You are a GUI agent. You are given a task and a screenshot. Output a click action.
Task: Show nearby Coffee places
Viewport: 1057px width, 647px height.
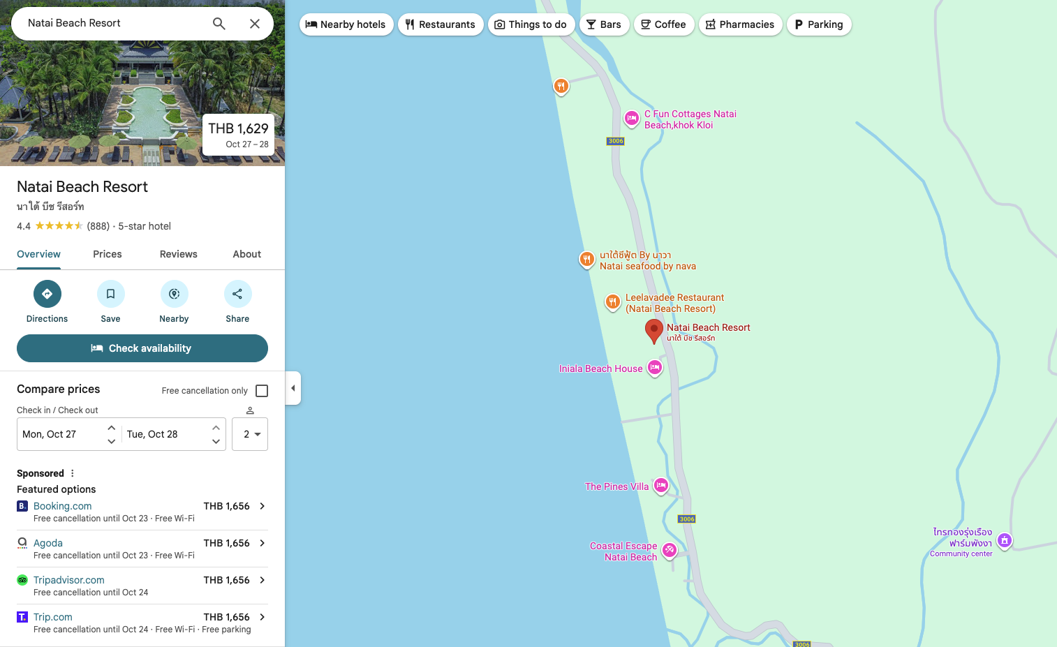[664, 24]
